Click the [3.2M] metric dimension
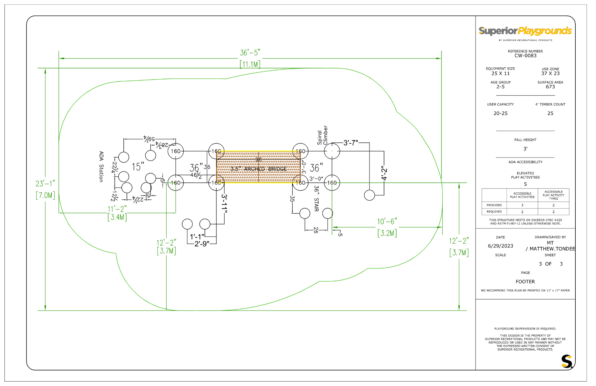Image resolution: width=596 pixels, height=386 pixels. (x=387, y=233)
